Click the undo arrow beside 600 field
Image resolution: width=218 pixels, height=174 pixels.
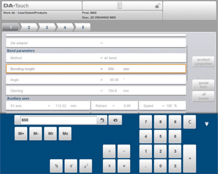[102, 120]
